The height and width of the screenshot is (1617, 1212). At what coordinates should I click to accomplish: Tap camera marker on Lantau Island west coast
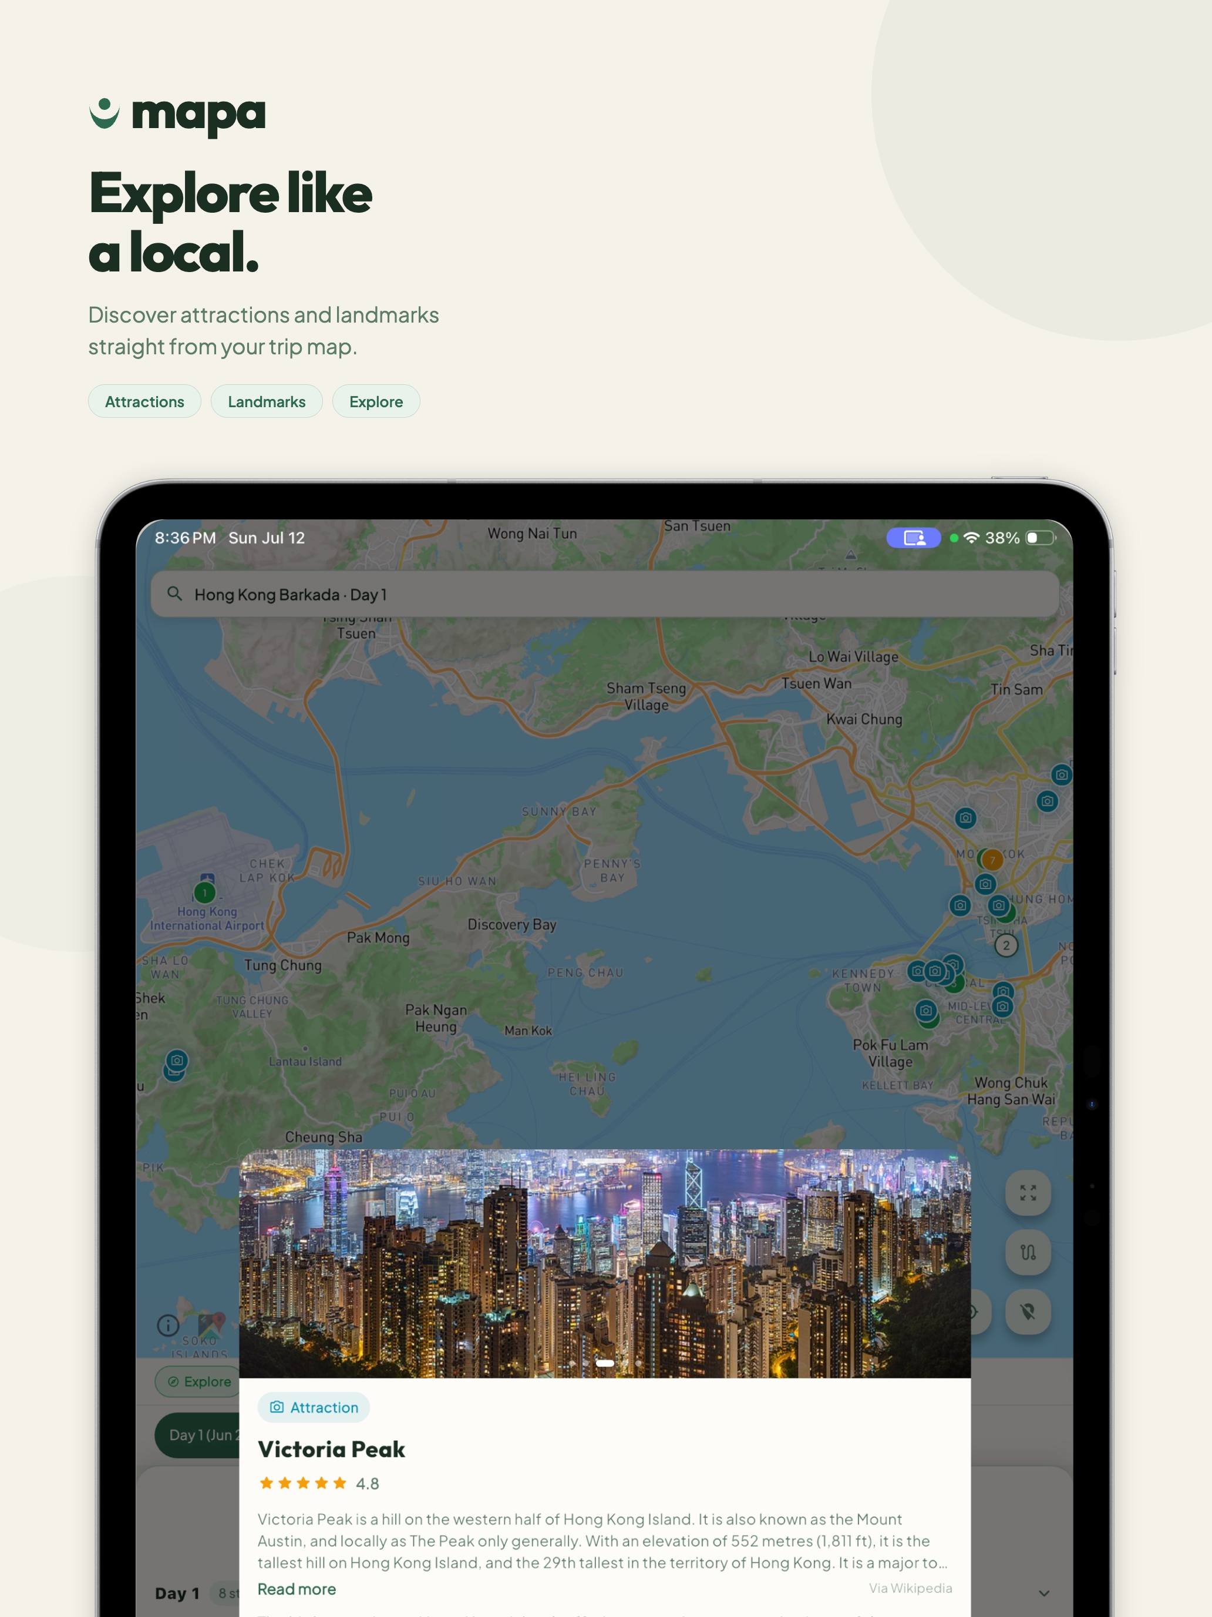click(x=177, y=1060)
